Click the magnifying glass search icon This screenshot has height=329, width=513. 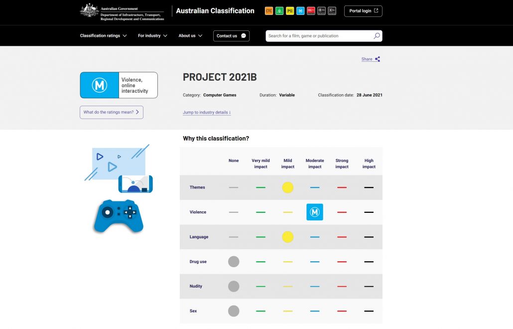point(377,36)
